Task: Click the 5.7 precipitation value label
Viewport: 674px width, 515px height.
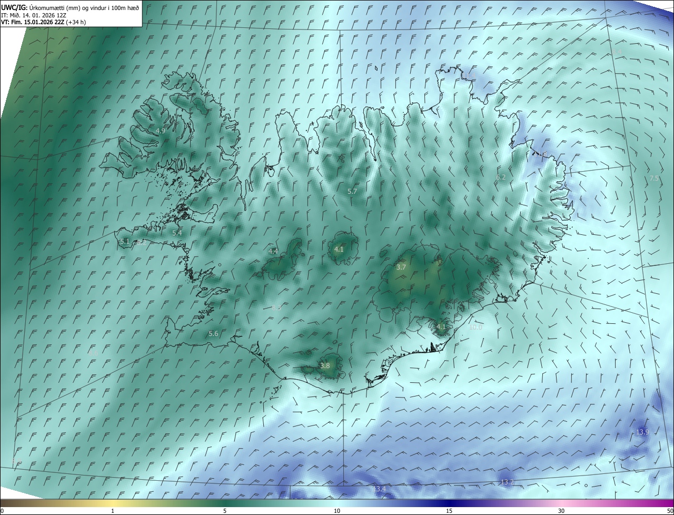Action: click(x=352, y=192)
